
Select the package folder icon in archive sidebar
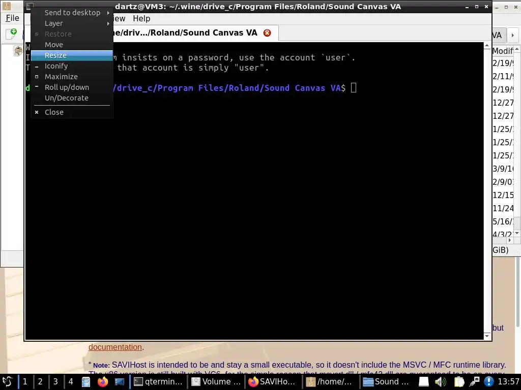pos(18,51)
